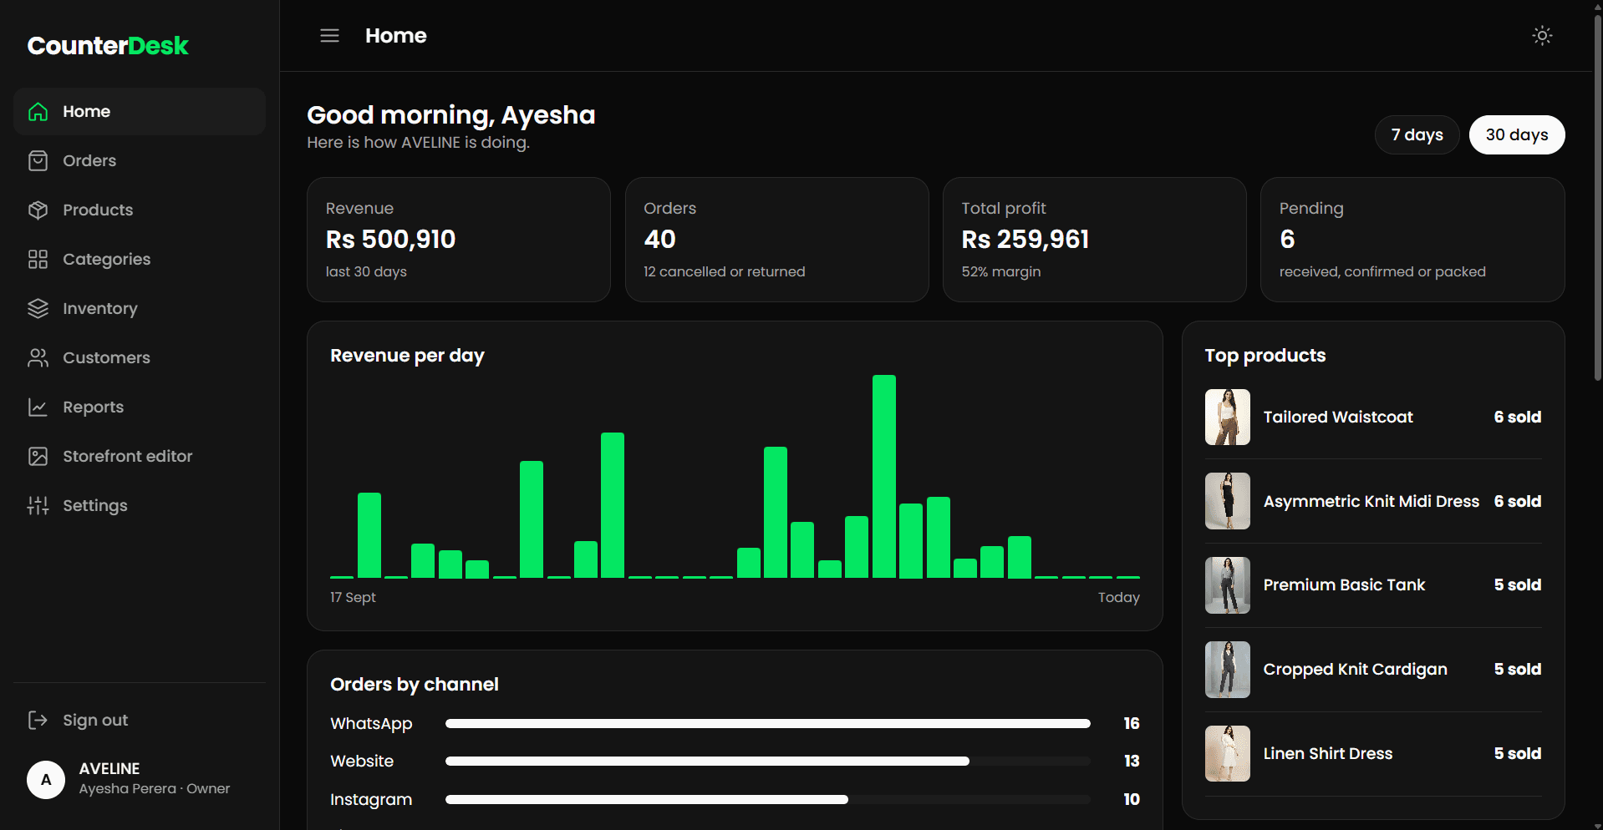The height and width of the screenshot is (830, 1603).
Task: Click the AVELINE store name in sidebar
Action: tap(109, 769)
